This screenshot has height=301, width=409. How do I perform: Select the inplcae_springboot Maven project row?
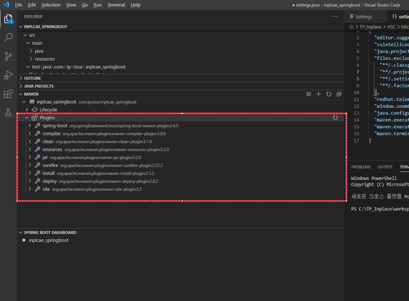(180, 102)
